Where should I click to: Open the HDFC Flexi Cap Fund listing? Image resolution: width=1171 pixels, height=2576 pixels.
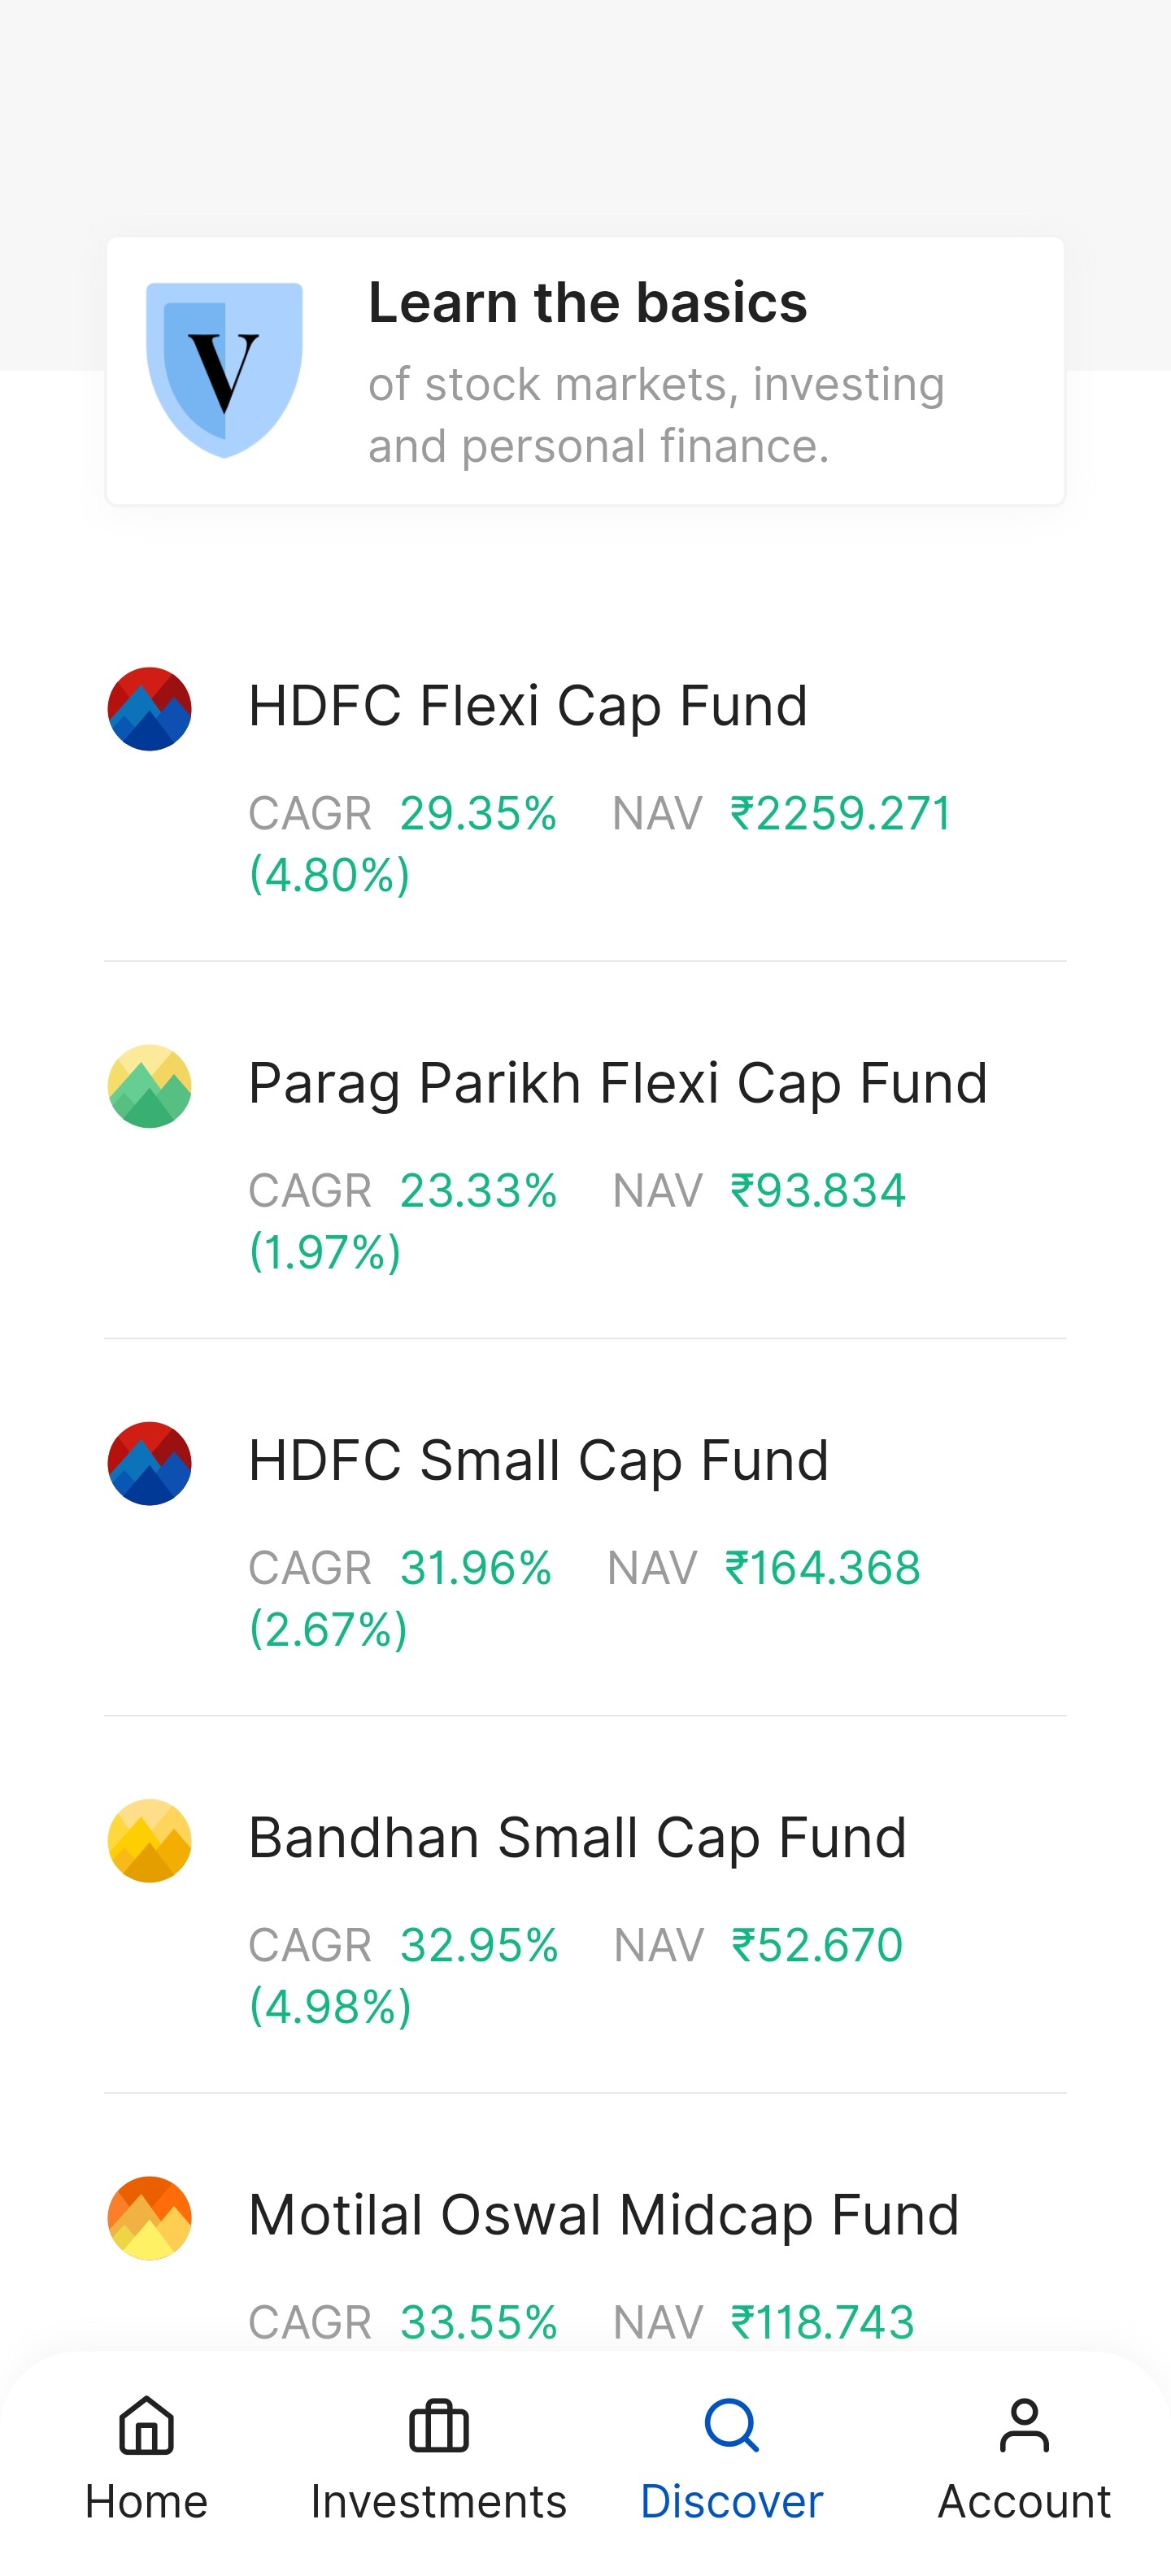(x=527, y=706)
